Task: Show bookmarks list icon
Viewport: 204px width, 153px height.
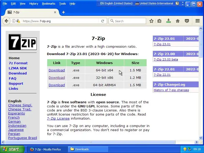Action: pyautogui.click(x=159, y=21)
